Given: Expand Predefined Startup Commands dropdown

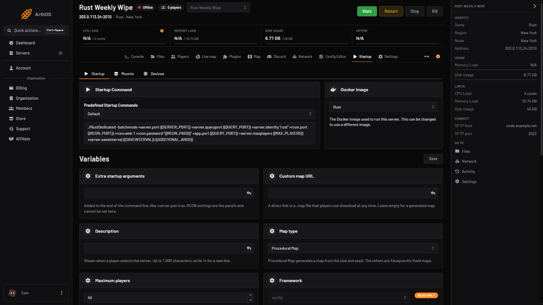Looking at the screenshot, I should pos(199,114).
